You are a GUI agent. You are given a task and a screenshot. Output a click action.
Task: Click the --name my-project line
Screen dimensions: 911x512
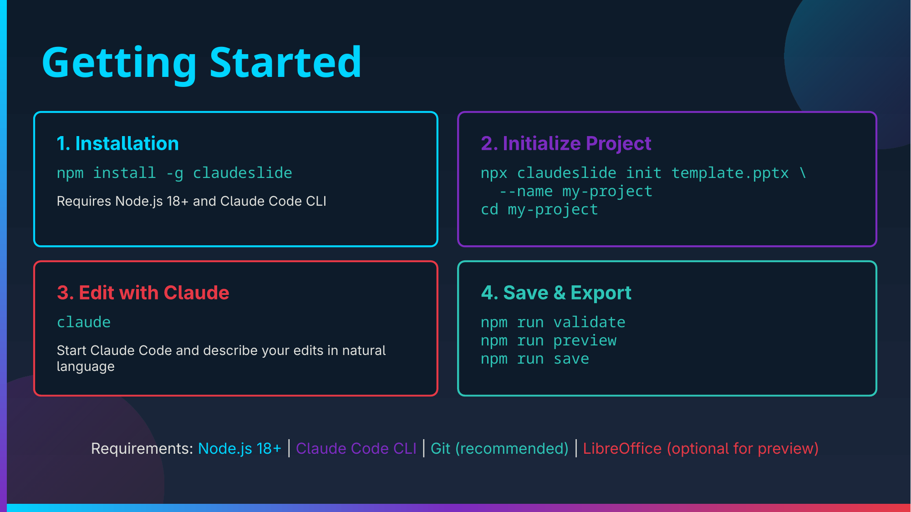click(575, 191)
